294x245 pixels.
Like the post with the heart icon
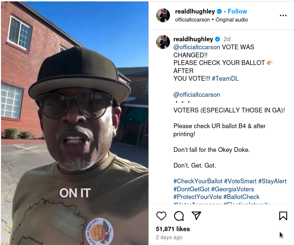(x=161, y=216)
